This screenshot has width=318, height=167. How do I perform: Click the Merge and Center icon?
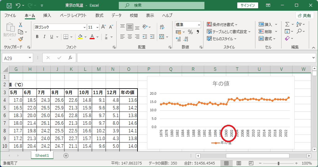[162, 37]
